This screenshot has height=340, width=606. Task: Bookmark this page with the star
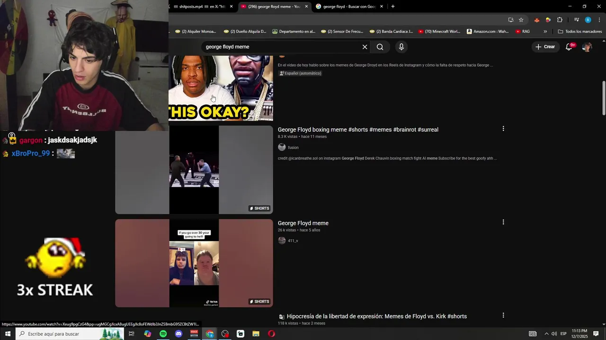(521, 20)
